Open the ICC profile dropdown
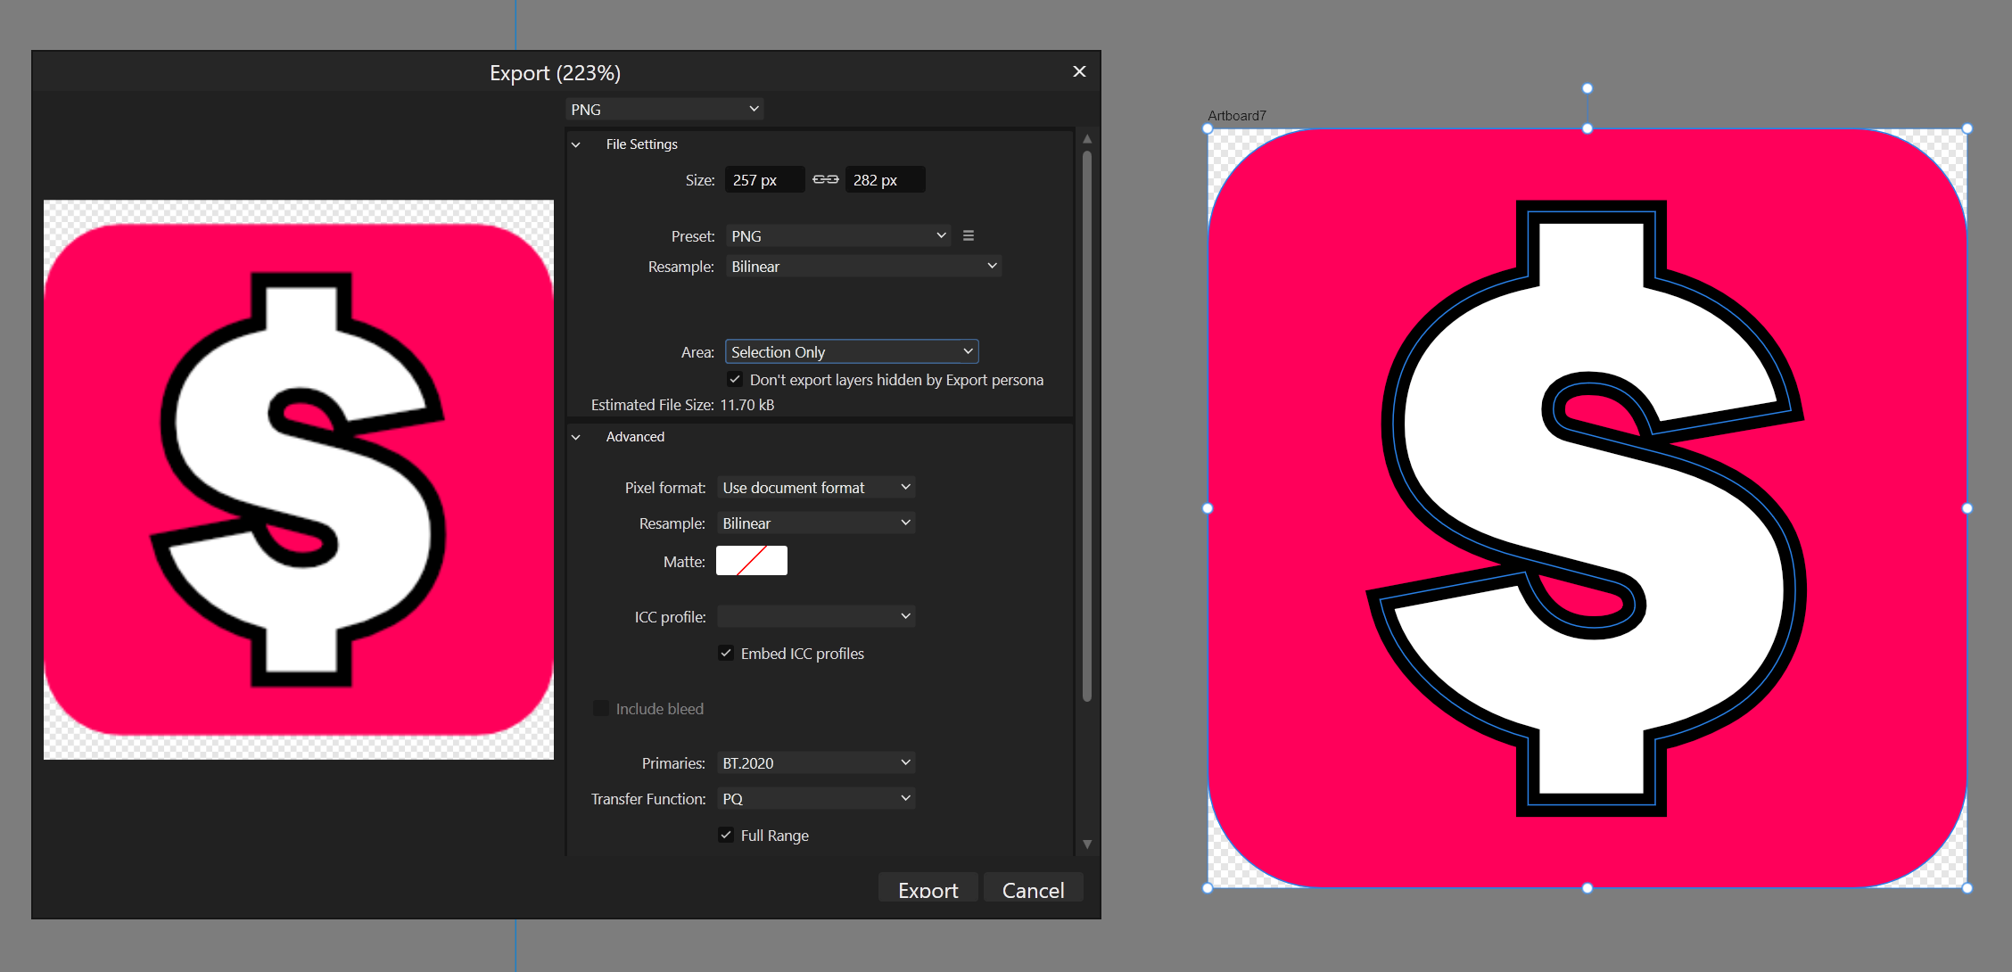The image size is (2012, 972). click(816, 616)
